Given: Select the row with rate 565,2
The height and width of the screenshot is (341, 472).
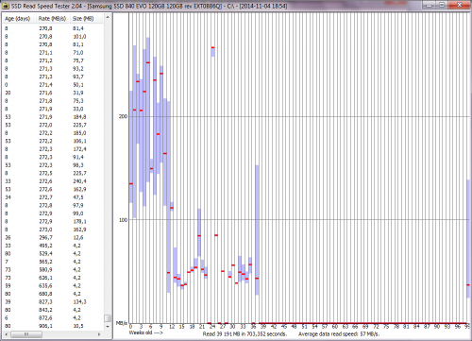Looking at the screenshot, I should (x=53, y=262).
